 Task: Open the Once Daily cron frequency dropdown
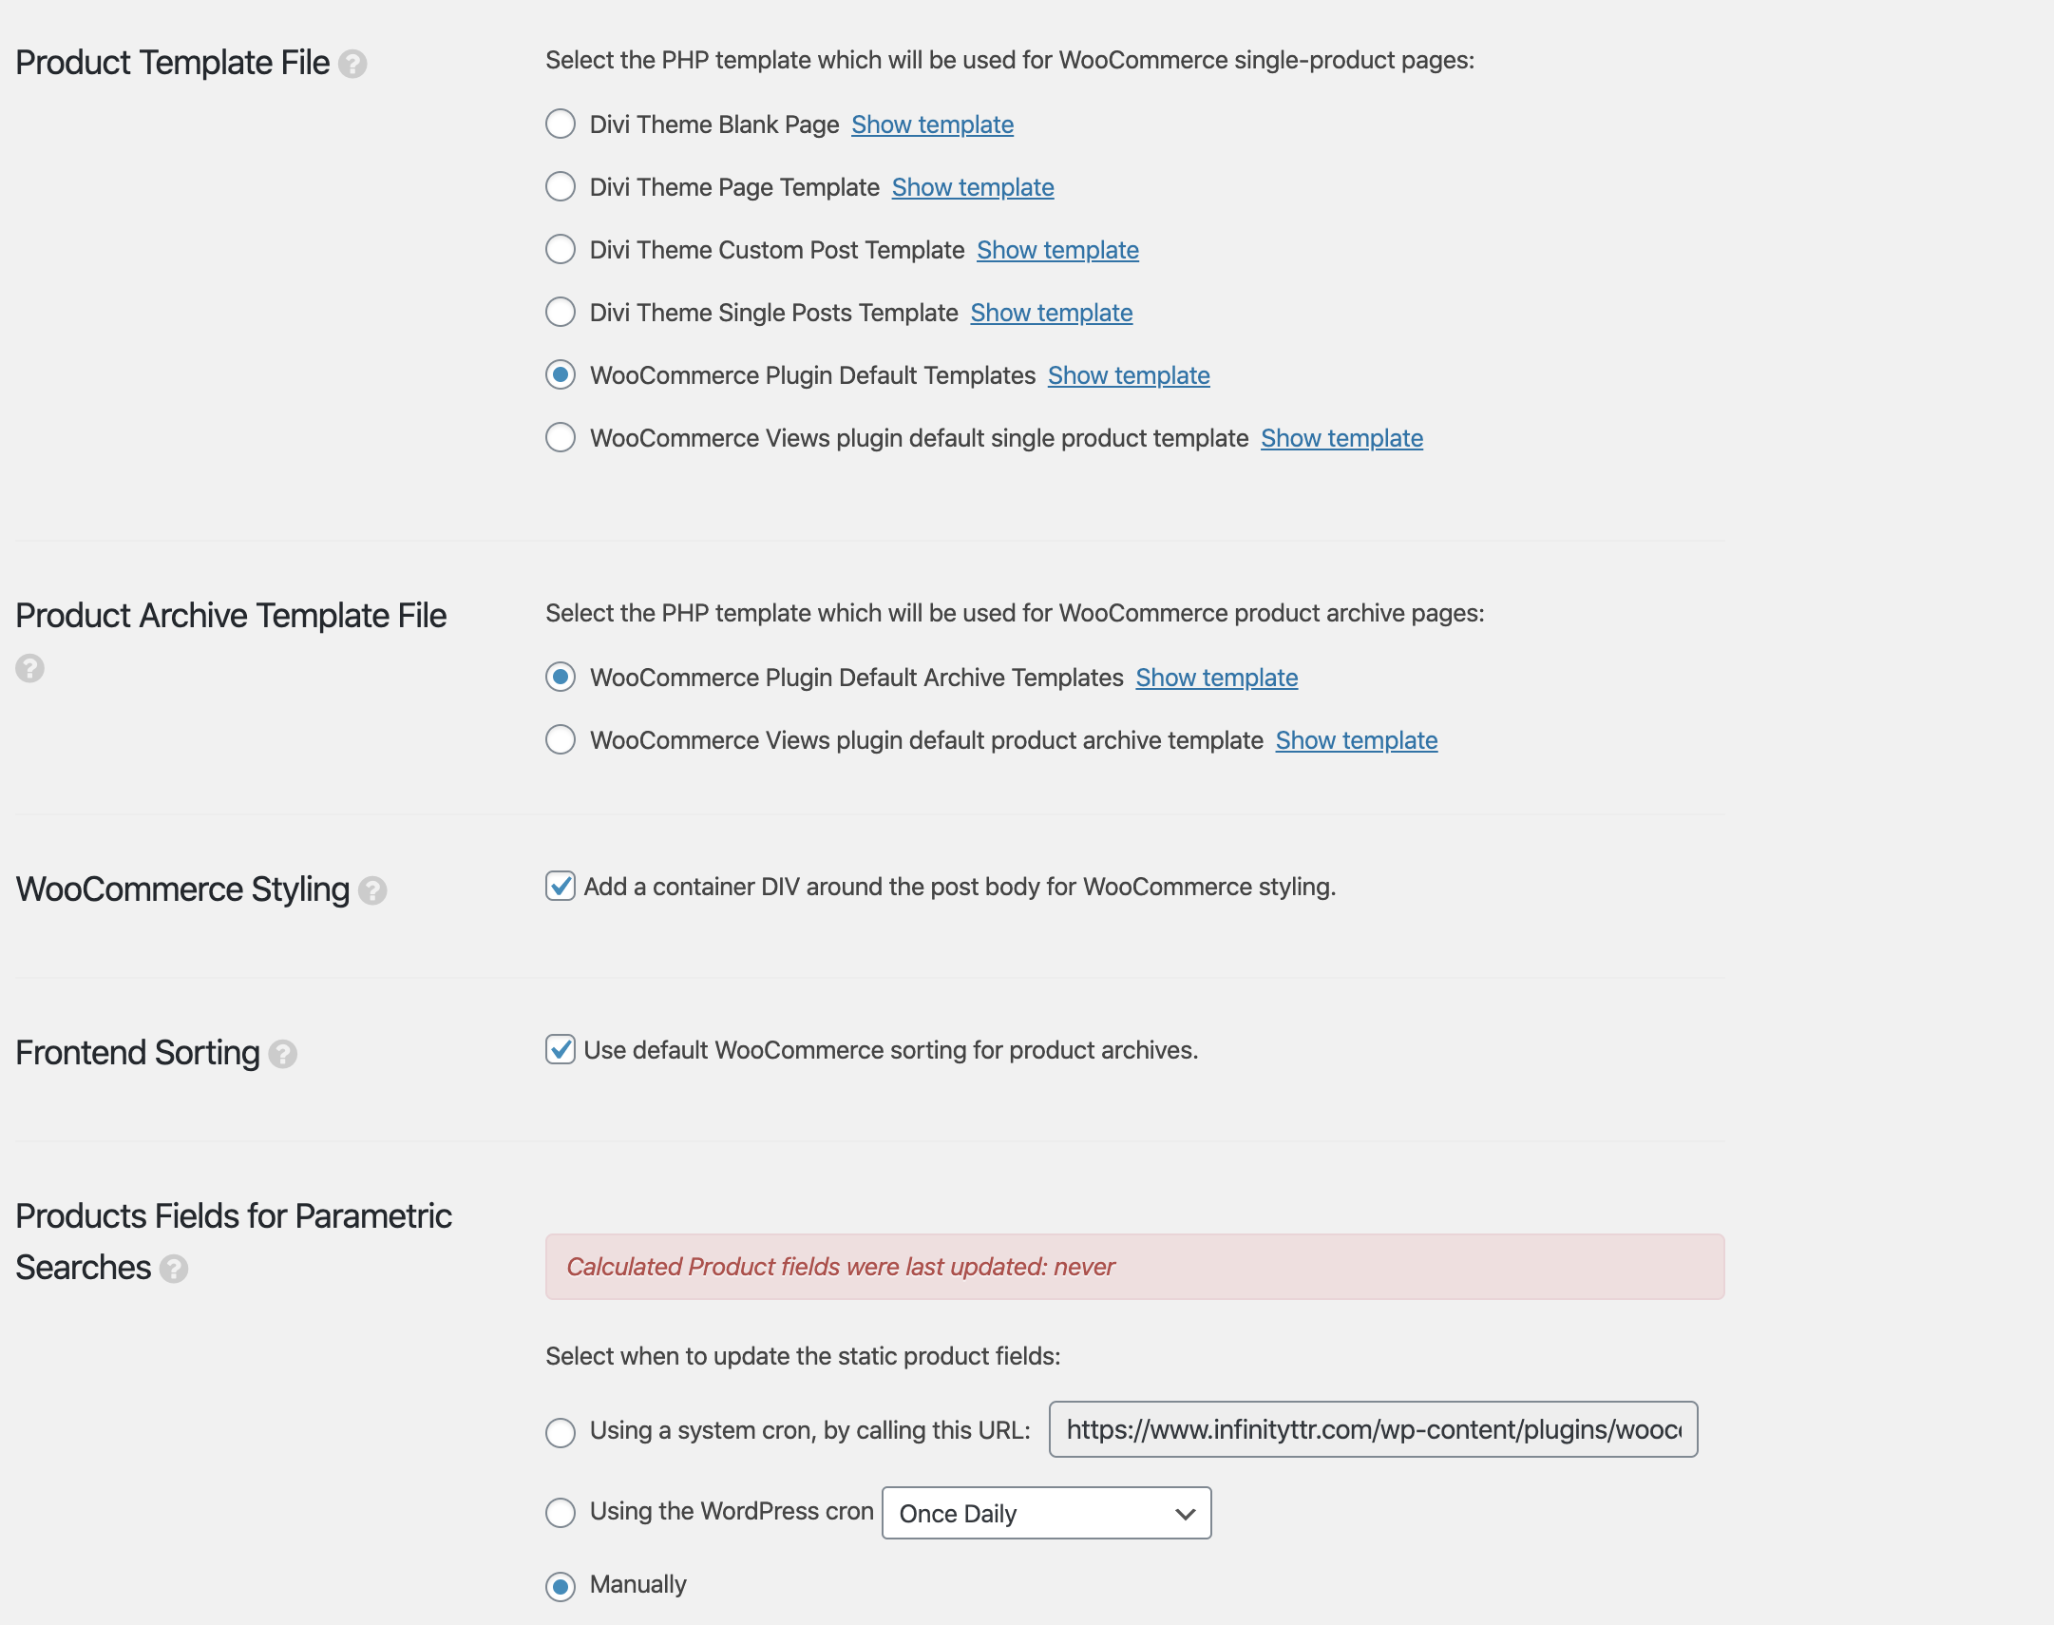pyautogui.click(x=1046, y=1513)
